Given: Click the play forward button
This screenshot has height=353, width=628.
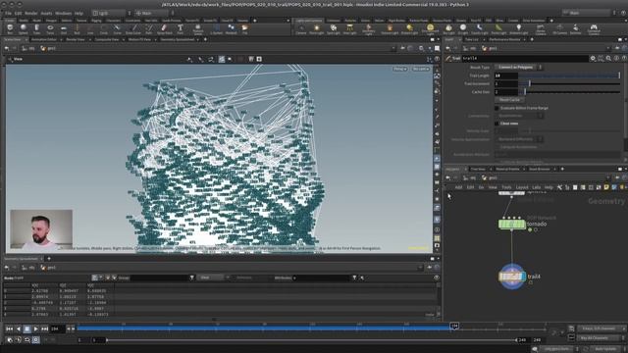Looking at the screenshot, I should point(35,328).
